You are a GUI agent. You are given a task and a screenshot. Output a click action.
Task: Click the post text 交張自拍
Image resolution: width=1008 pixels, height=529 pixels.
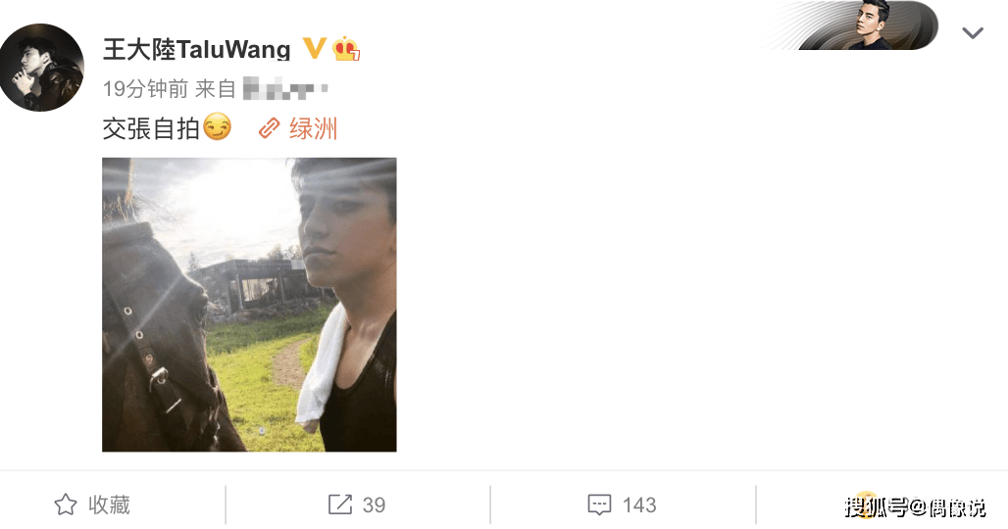[151, 128]
